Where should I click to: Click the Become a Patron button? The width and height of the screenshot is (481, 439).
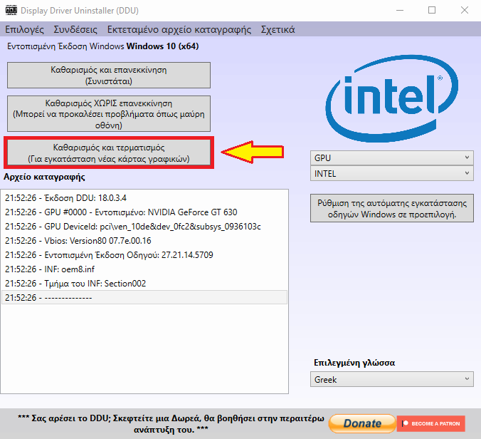[431, 423]
